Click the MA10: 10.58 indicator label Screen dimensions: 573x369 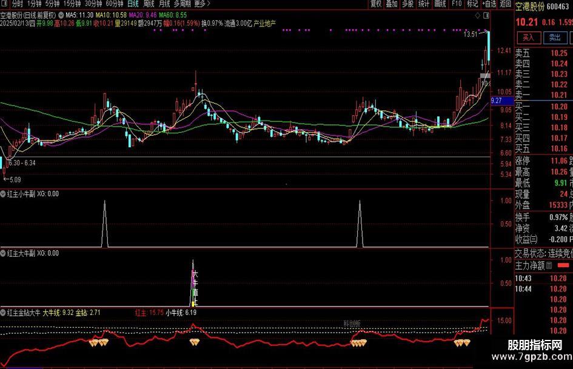point(112,15)
